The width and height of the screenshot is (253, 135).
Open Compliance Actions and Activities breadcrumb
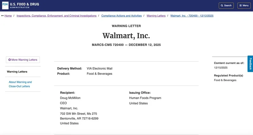coord(121,16)
